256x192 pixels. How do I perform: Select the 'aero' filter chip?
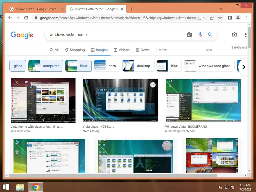[107, 66]
